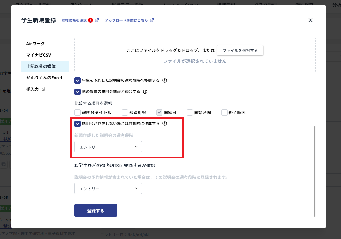Click the external link icon beside 重複候補を確認
341x239 pixels.
[x=97, y=20]
